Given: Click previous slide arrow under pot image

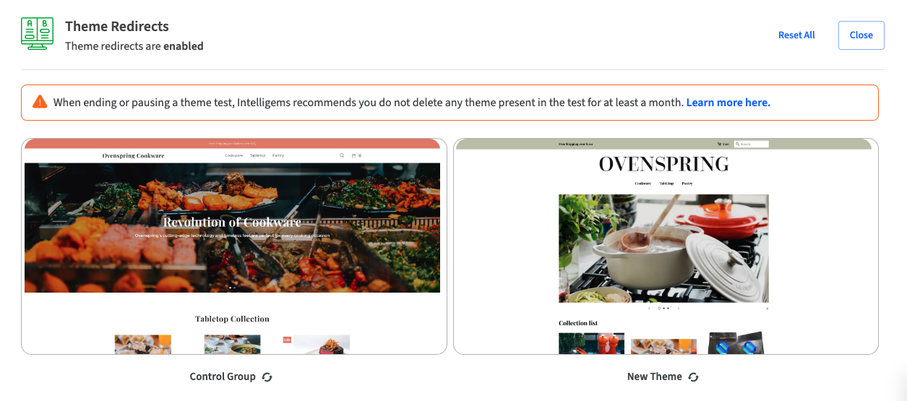Looking at the screenshot, I should click(x=649, y=309).
